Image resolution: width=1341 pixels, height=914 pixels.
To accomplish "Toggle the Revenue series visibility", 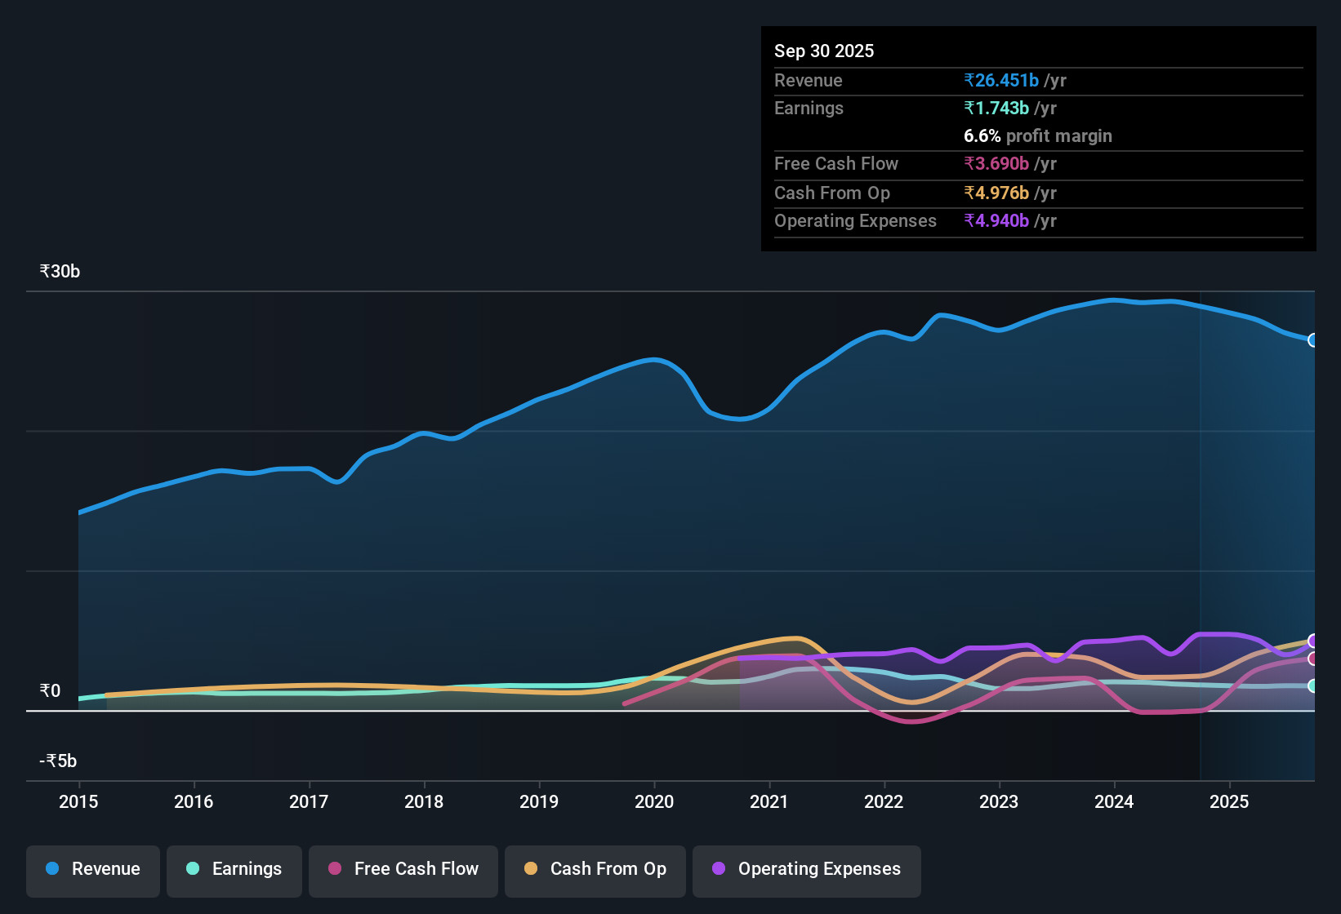I will pos(92,869).
